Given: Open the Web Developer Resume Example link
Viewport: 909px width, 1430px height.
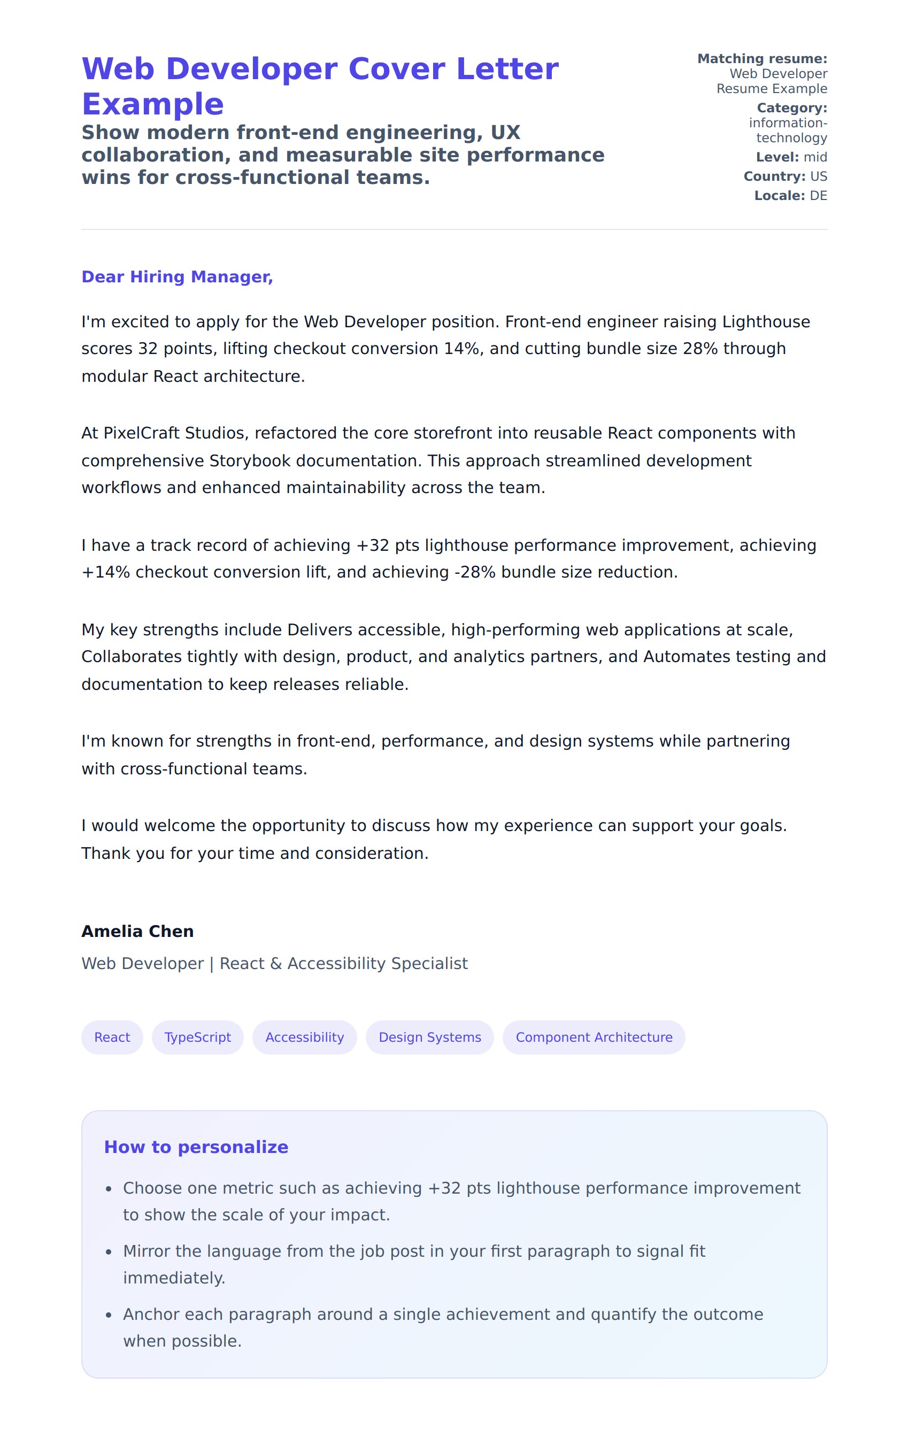Looking at the screenshot, I should (x=771, y=81).
